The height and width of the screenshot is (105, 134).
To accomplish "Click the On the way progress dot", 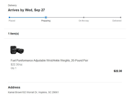I will (84, 17).
